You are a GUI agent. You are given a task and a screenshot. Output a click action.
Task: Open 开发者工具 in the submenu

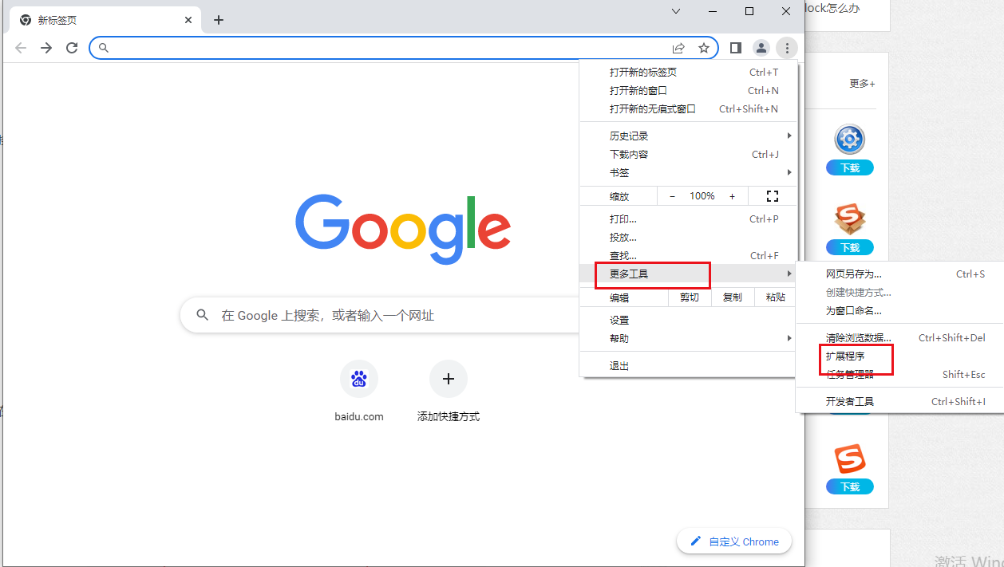(899, 401)
